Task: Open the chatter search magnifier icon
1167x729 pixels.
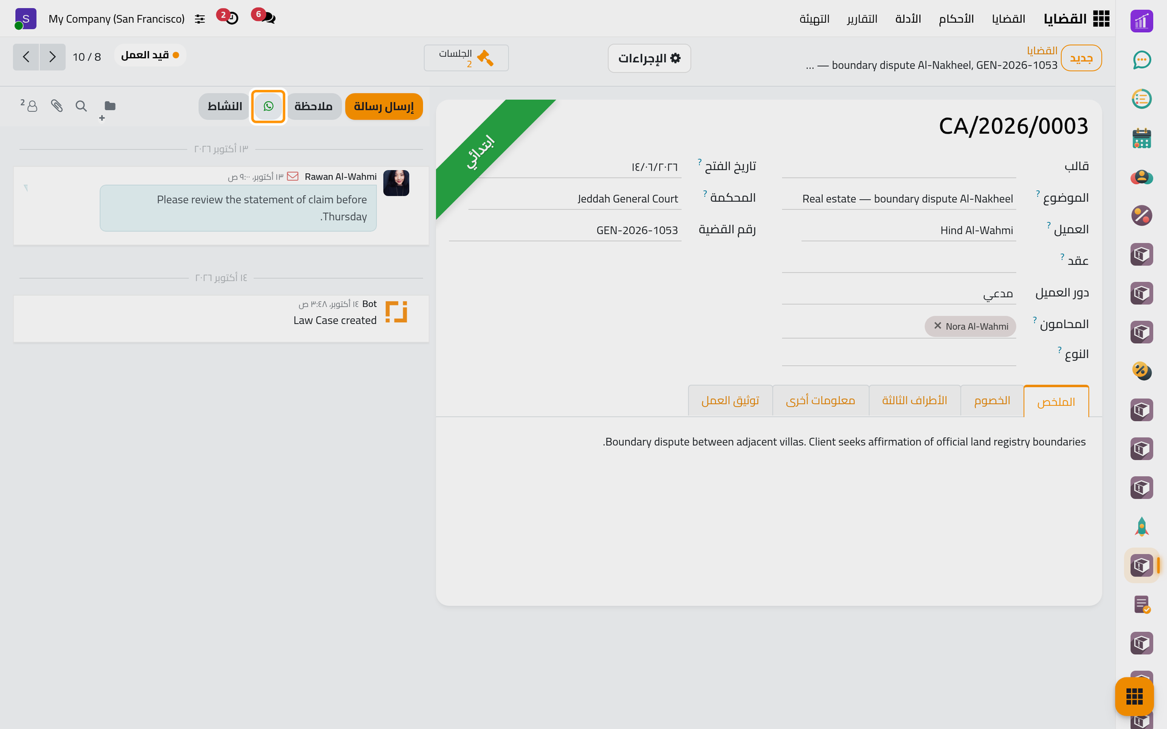Action: click(81, 106)
